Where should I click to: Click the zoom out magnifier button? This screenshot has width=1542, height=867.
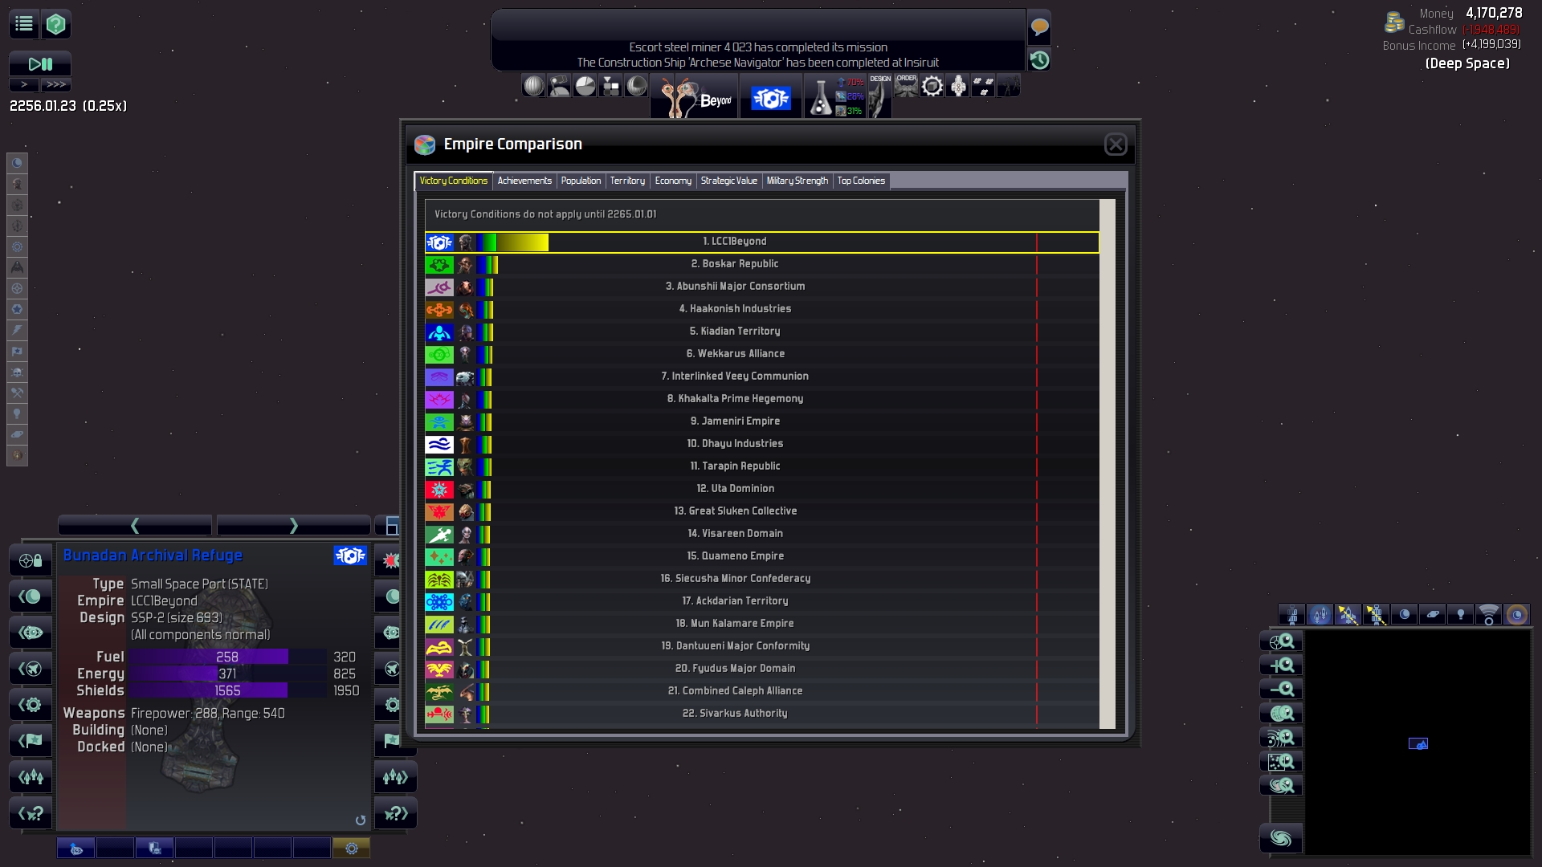1281,690
